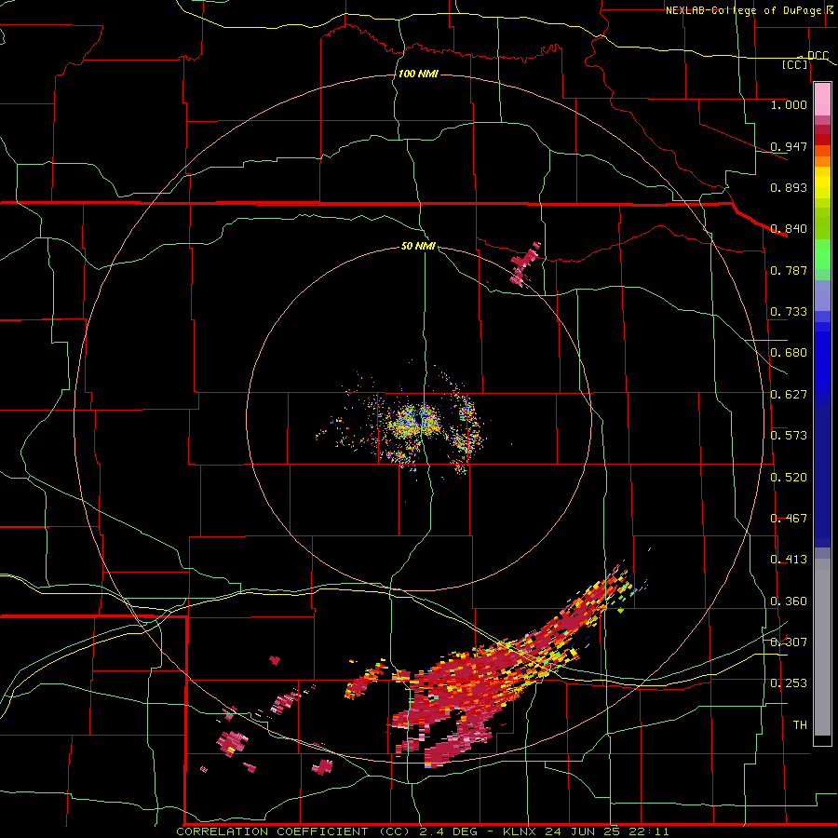
Task: Click the 0.413 legend value
Action: point(789,560)
